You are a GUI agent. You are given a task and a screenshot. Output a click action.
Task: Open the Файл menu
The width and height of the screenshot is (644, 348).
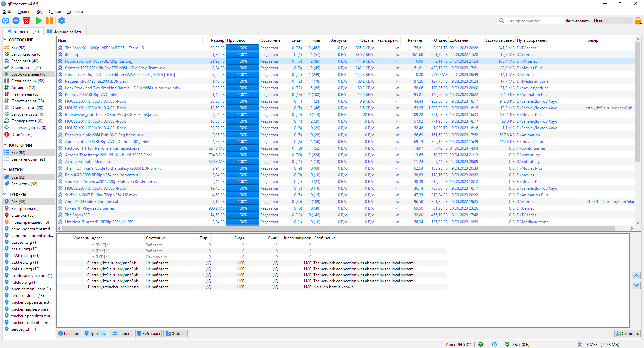pyautogui.click(x=7, y=12)
